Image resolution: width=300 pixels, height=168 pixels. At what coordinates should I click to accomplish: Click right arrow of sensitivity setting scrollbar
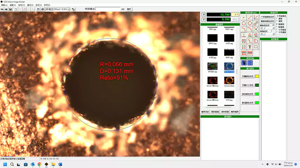tap(274, 28)
